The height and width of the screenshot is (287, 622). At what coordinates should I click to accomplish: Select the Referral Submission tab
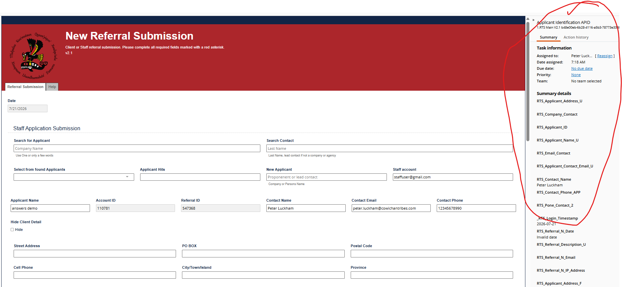coord(26,87)
